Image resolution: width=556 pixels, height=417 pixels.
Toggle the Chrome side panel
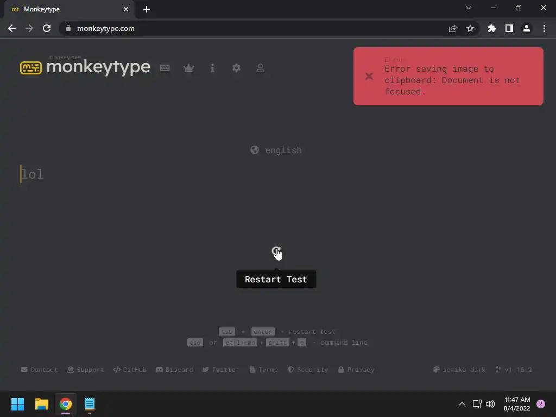509,28
